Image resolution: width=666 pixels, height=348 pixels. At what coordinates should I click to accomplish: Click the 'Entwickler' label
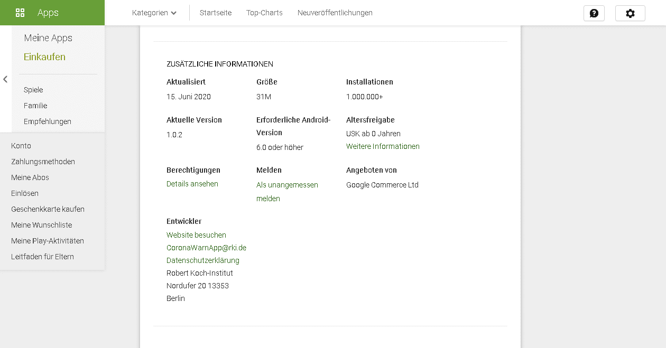tap(184, 221)
